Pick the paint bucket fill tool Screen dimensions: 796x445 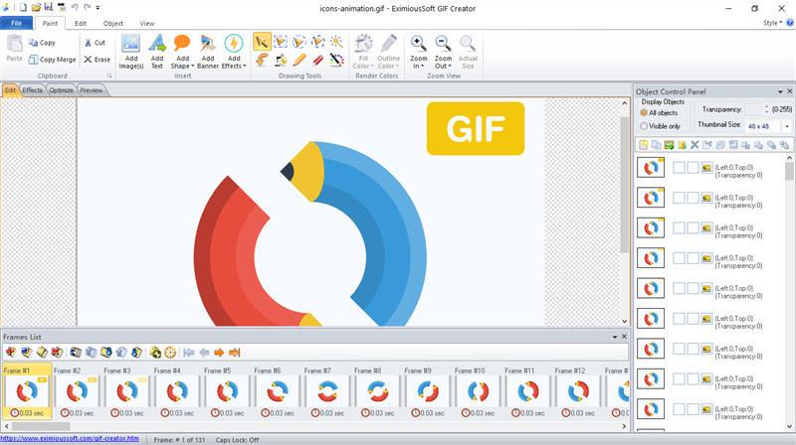tap(281, 60)
